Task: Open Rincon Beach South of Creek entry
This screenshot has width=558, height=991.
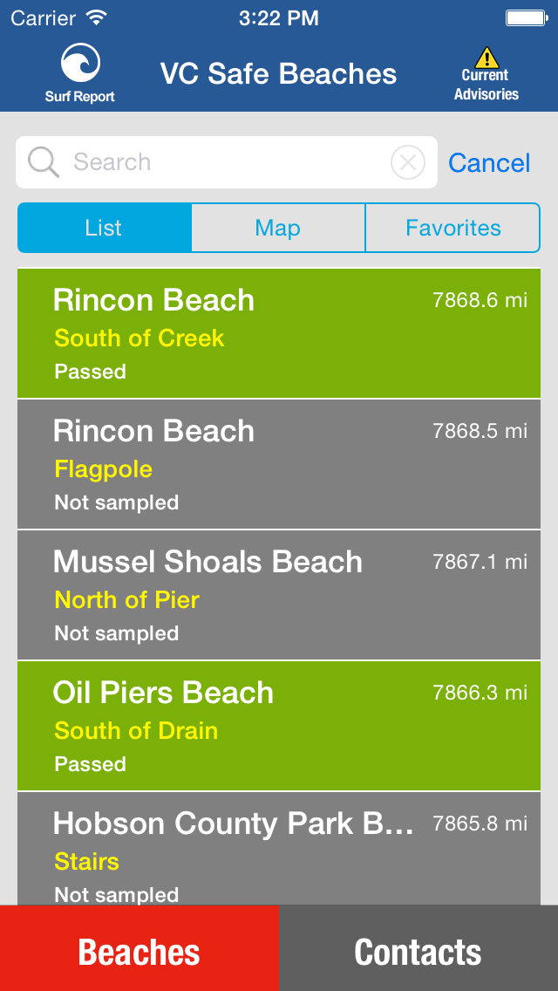Action: click(279, 333)
